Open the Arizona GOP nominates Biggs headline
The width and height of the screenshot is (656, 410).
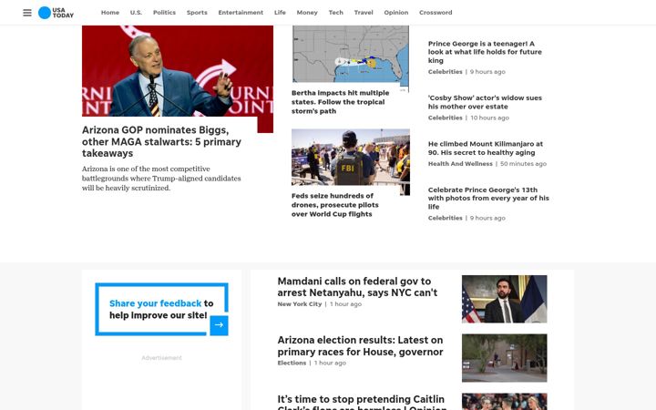click(x=161, y=141)
